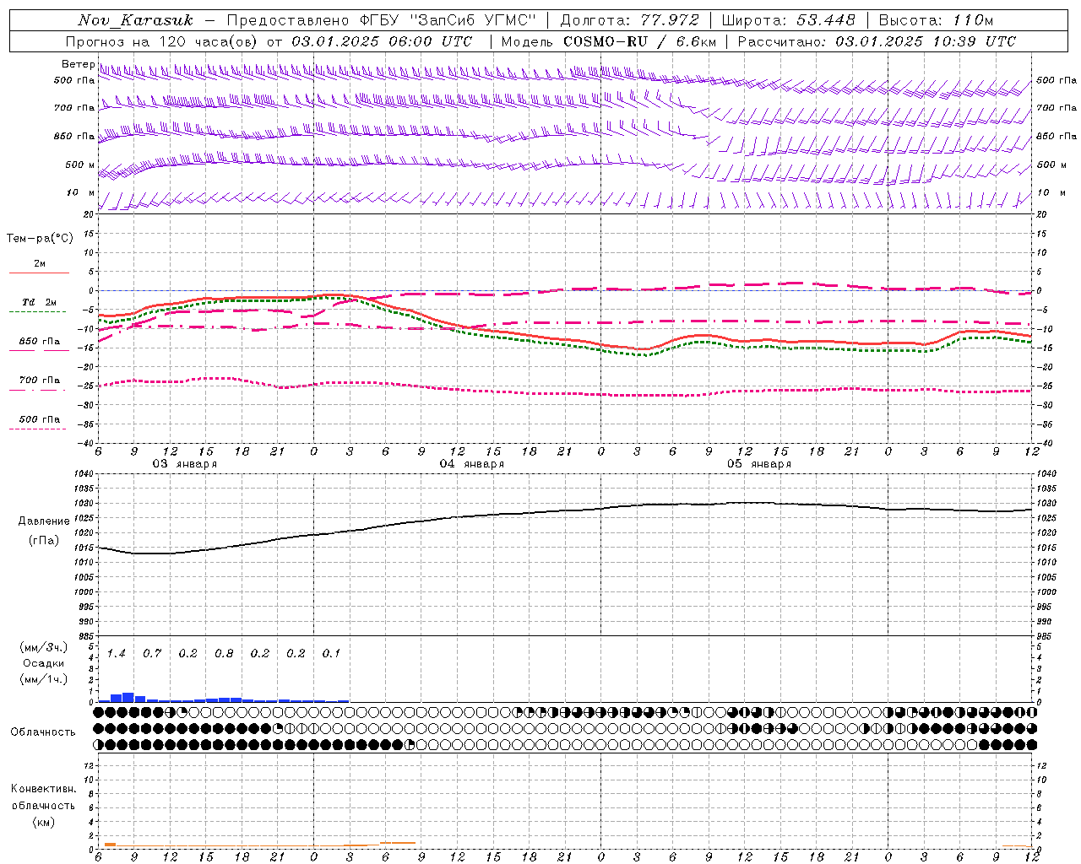Click the "Конвективн." convective cloud label
Viewport: 1081px width, 864px height.
point(44,789)
